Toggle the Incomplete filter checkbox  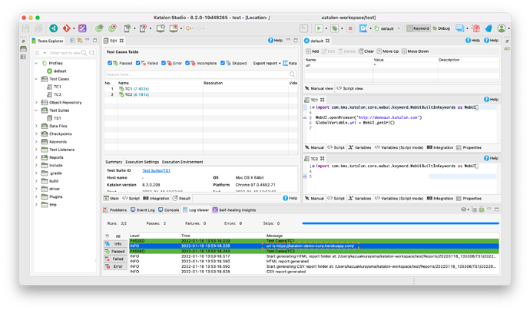click(x=187, y=63)
